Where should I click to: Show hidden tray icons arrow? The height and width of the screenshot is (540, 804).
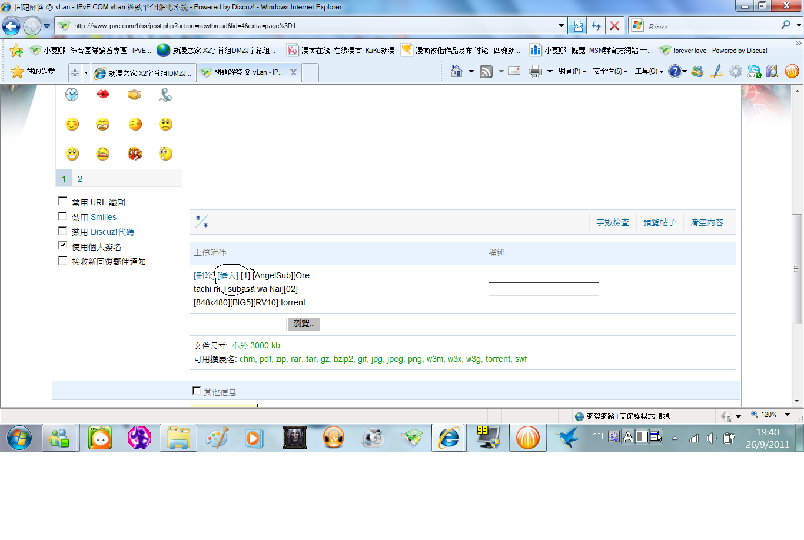tap(675, 438)
